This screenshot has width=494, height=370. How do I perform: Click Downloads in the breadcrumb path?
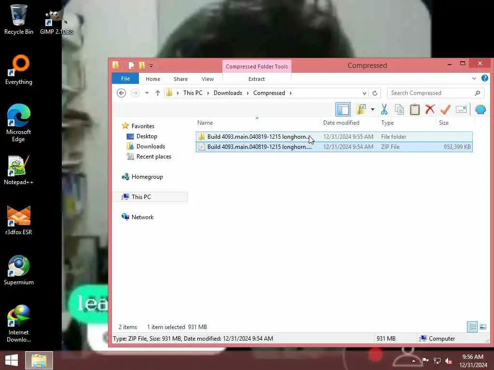point(228,93)
